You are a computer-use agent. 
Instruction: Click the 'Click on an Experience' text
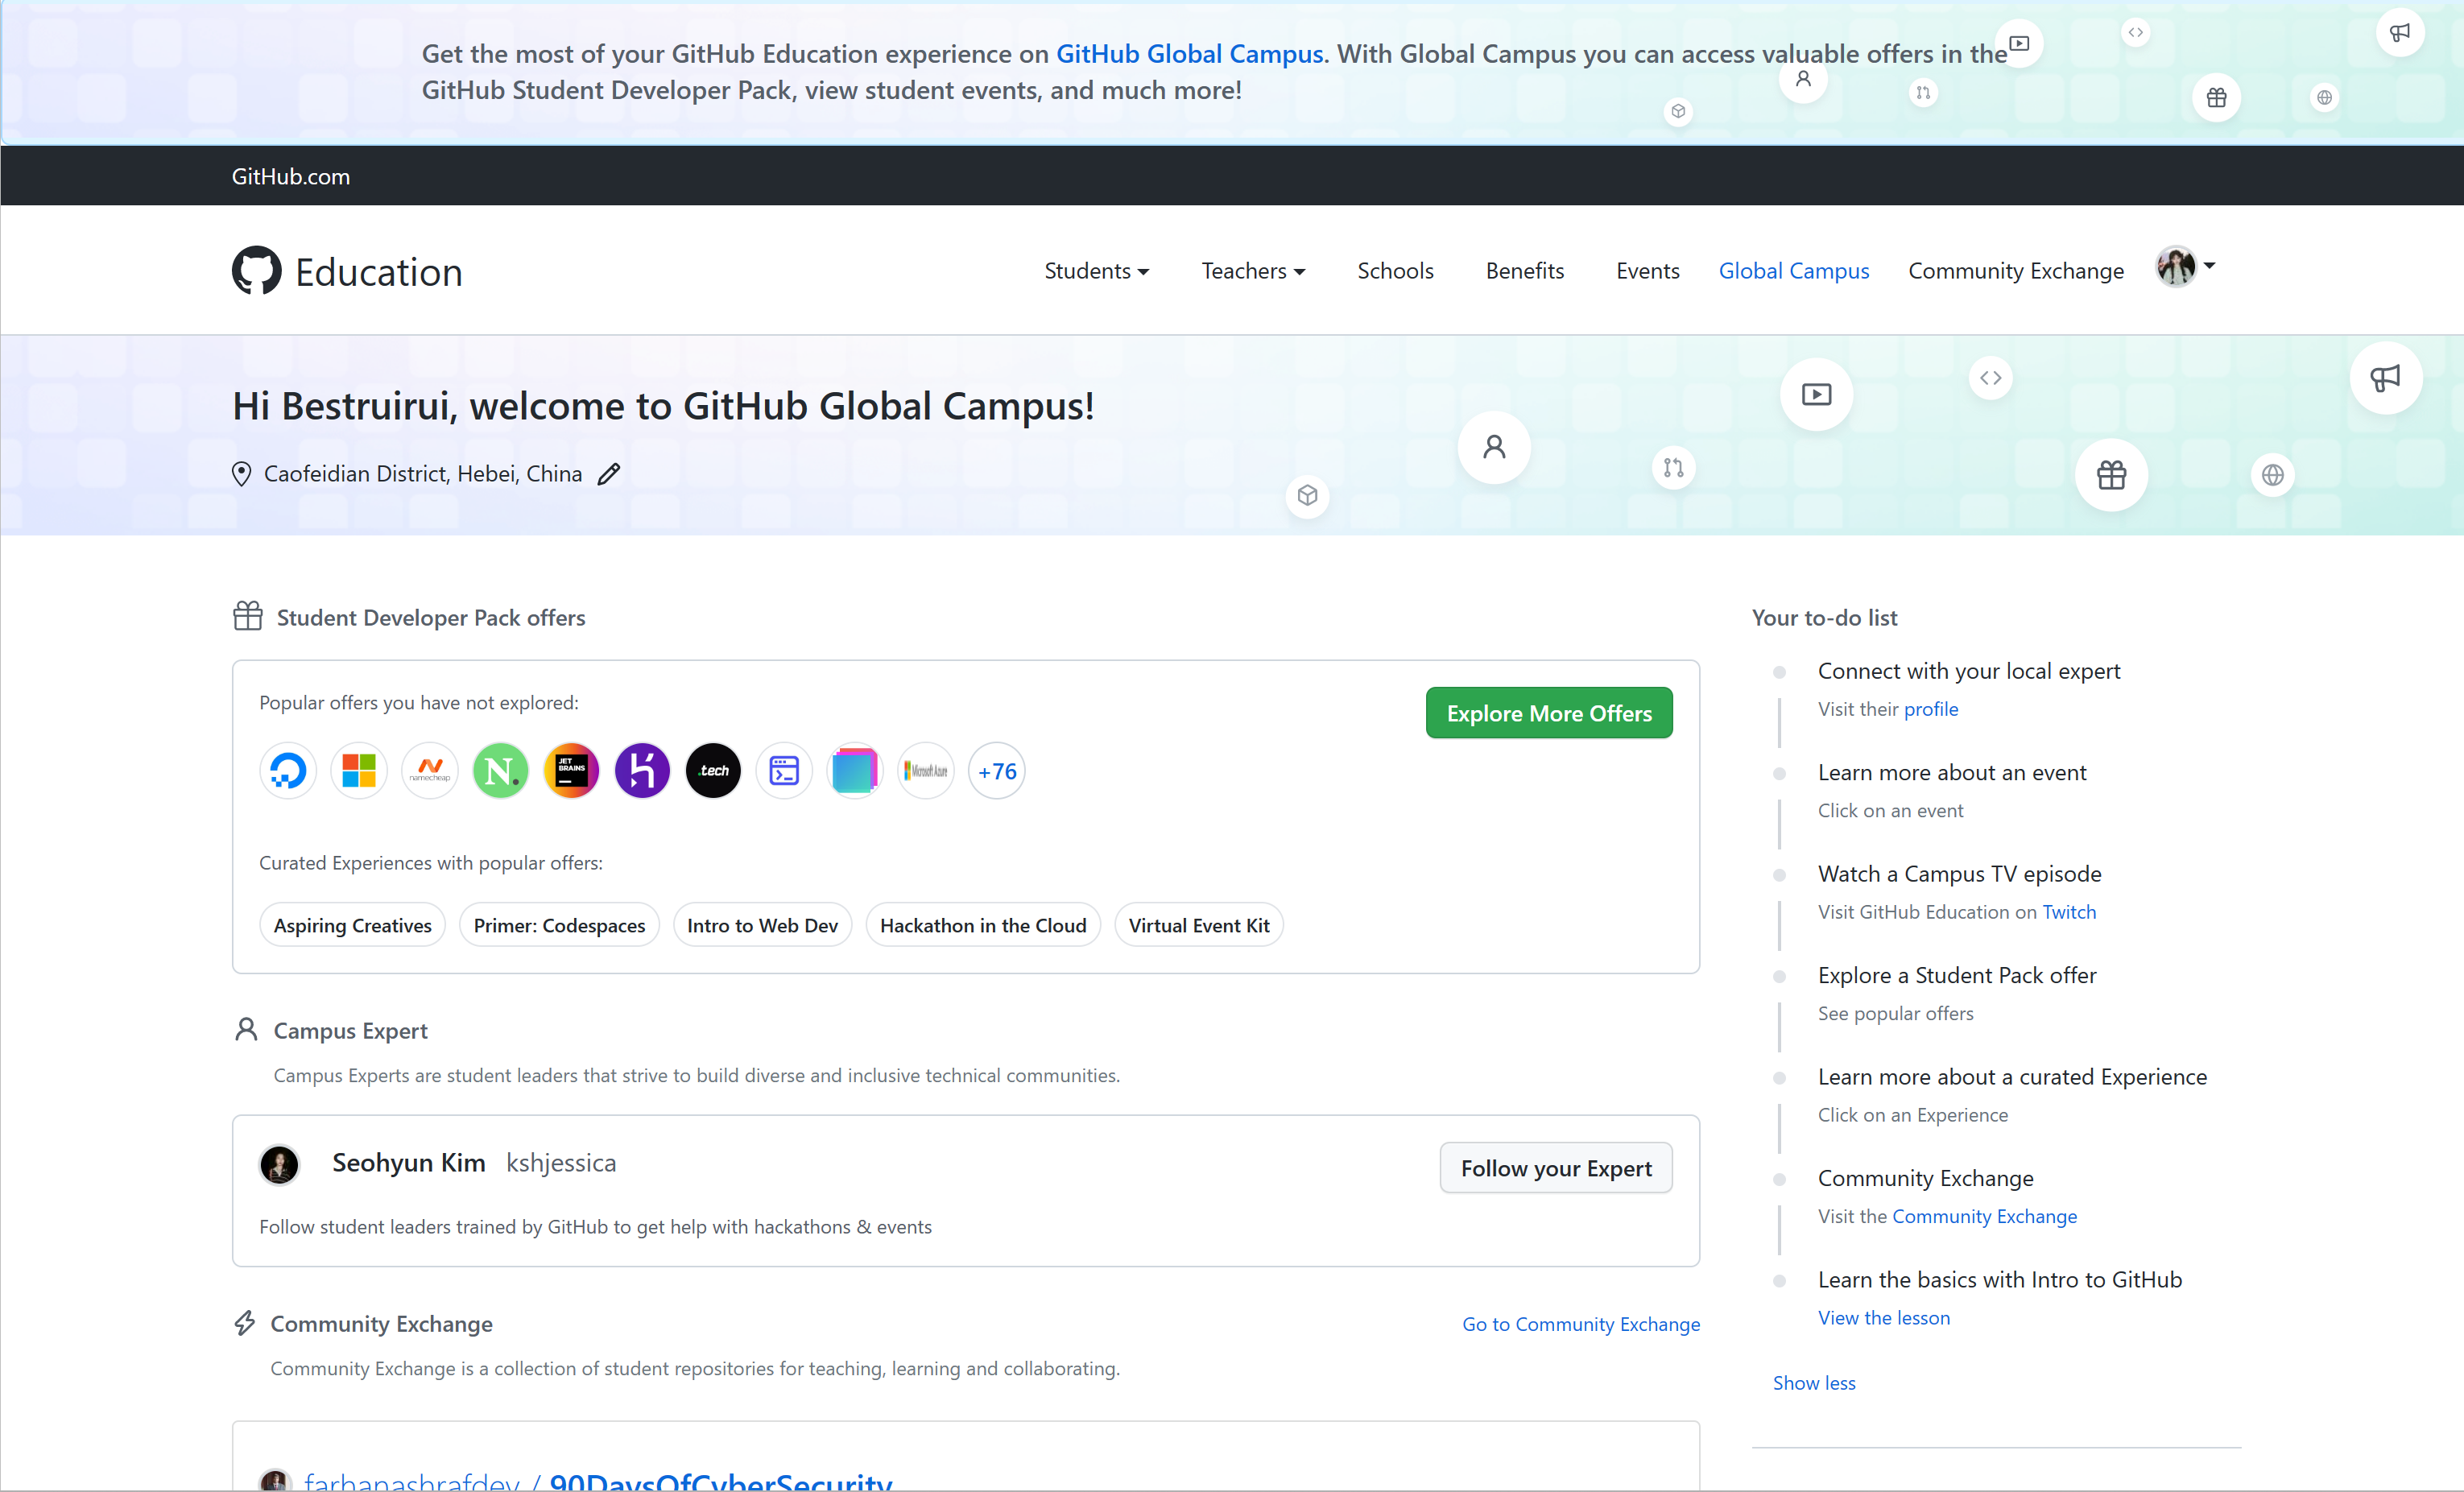(x=1912, y=1115)
